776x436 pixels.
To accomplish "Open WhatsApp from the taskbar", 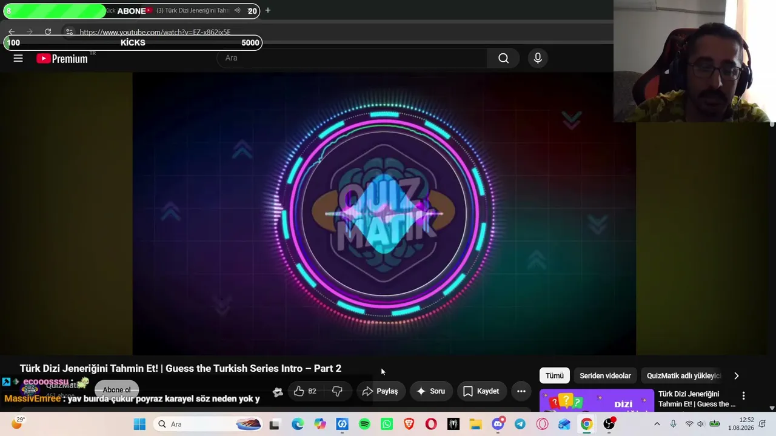I will coord(387,424).
